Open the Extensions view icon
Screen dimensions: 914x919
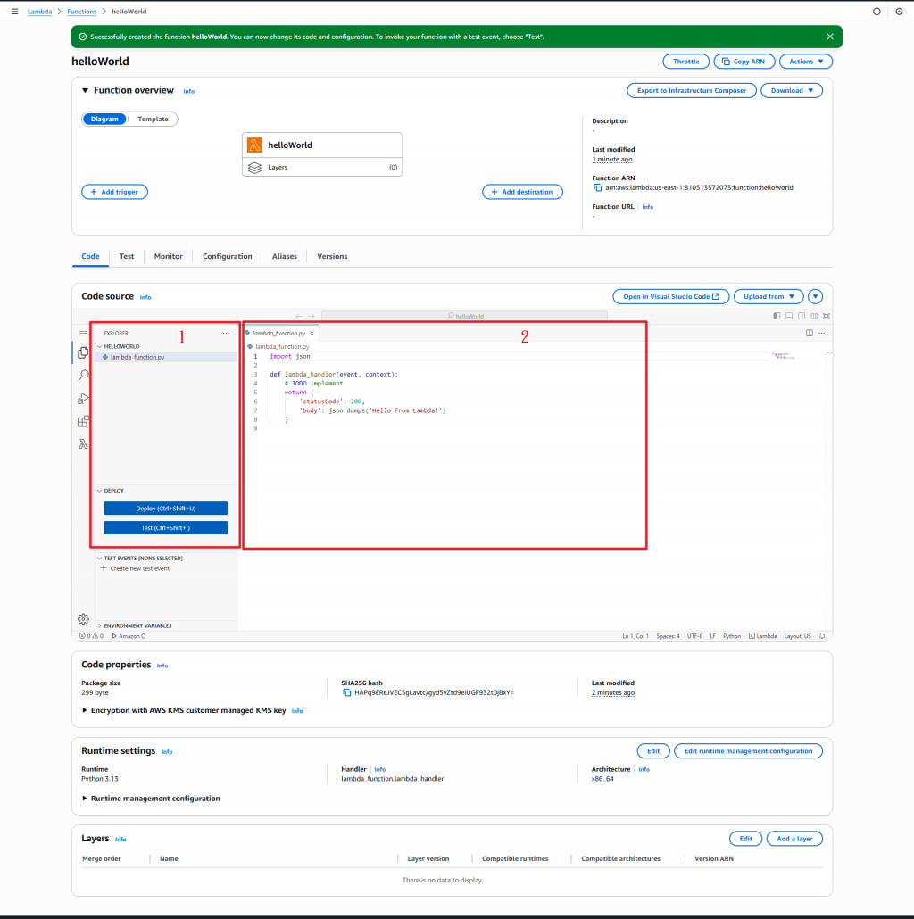[x=83, y=421]
